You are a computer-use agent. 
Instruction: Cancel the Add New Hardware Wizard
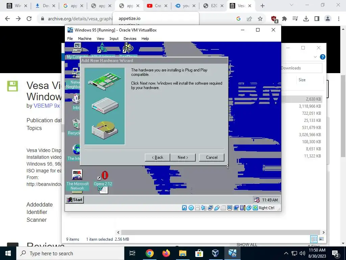pos(212,157)
